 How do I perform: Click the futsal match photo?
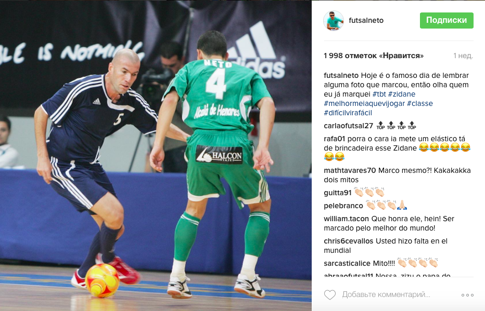(x=156, y=156)
